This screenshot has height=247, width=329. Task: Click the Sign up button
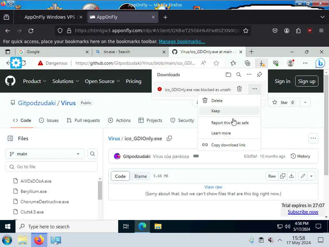point(307,81)
